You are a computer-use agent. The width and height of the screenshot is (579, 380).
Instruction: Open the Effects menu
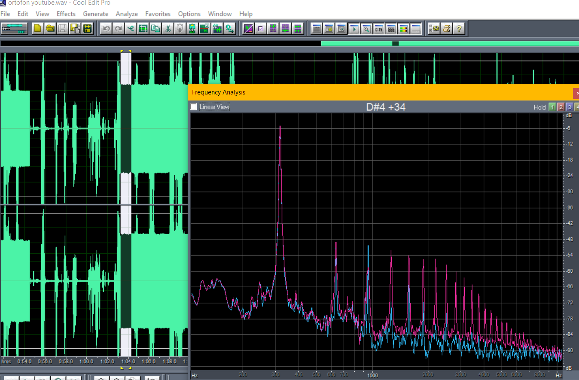[66, 14]
